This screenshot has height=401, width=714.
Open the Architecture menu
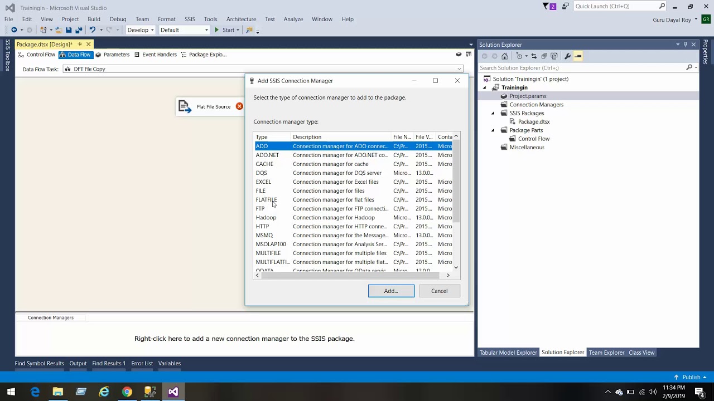pos(241,19)
